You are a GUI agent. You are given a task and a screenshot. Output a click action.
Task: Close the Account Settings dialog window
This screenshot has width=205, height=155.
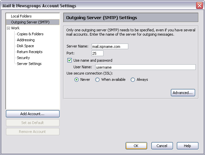(199, 5)
